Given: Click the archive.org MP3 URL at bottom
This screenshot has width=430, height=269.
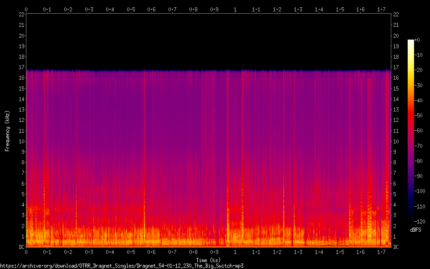Looking at the screenshot, I should coord(122,265).
